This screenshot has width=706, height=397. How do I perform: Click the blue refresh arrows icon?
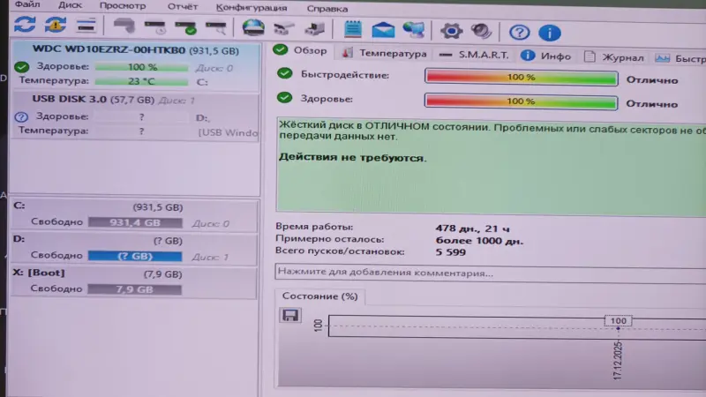[25, 25]
